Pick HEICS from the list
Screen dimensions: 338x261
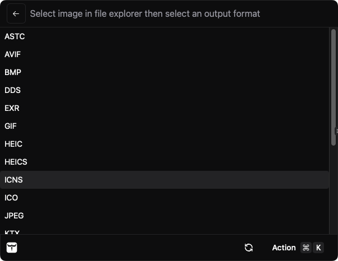[x=16, y=162]
